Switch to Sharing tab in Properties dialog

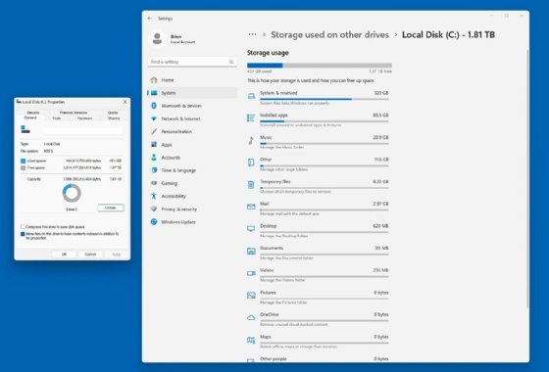pos(114,118)
